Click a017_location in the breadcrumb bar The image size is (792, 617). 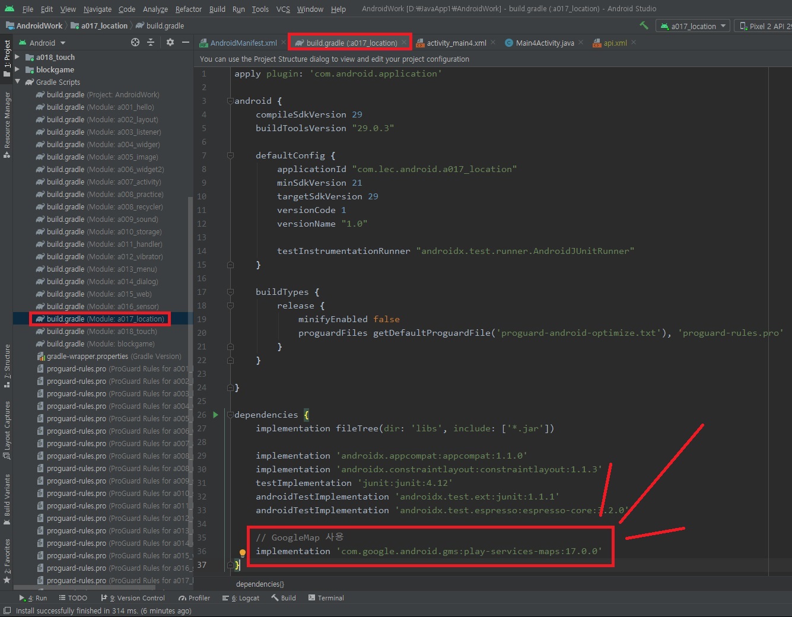pyautogui.click(x=99, y=26)
